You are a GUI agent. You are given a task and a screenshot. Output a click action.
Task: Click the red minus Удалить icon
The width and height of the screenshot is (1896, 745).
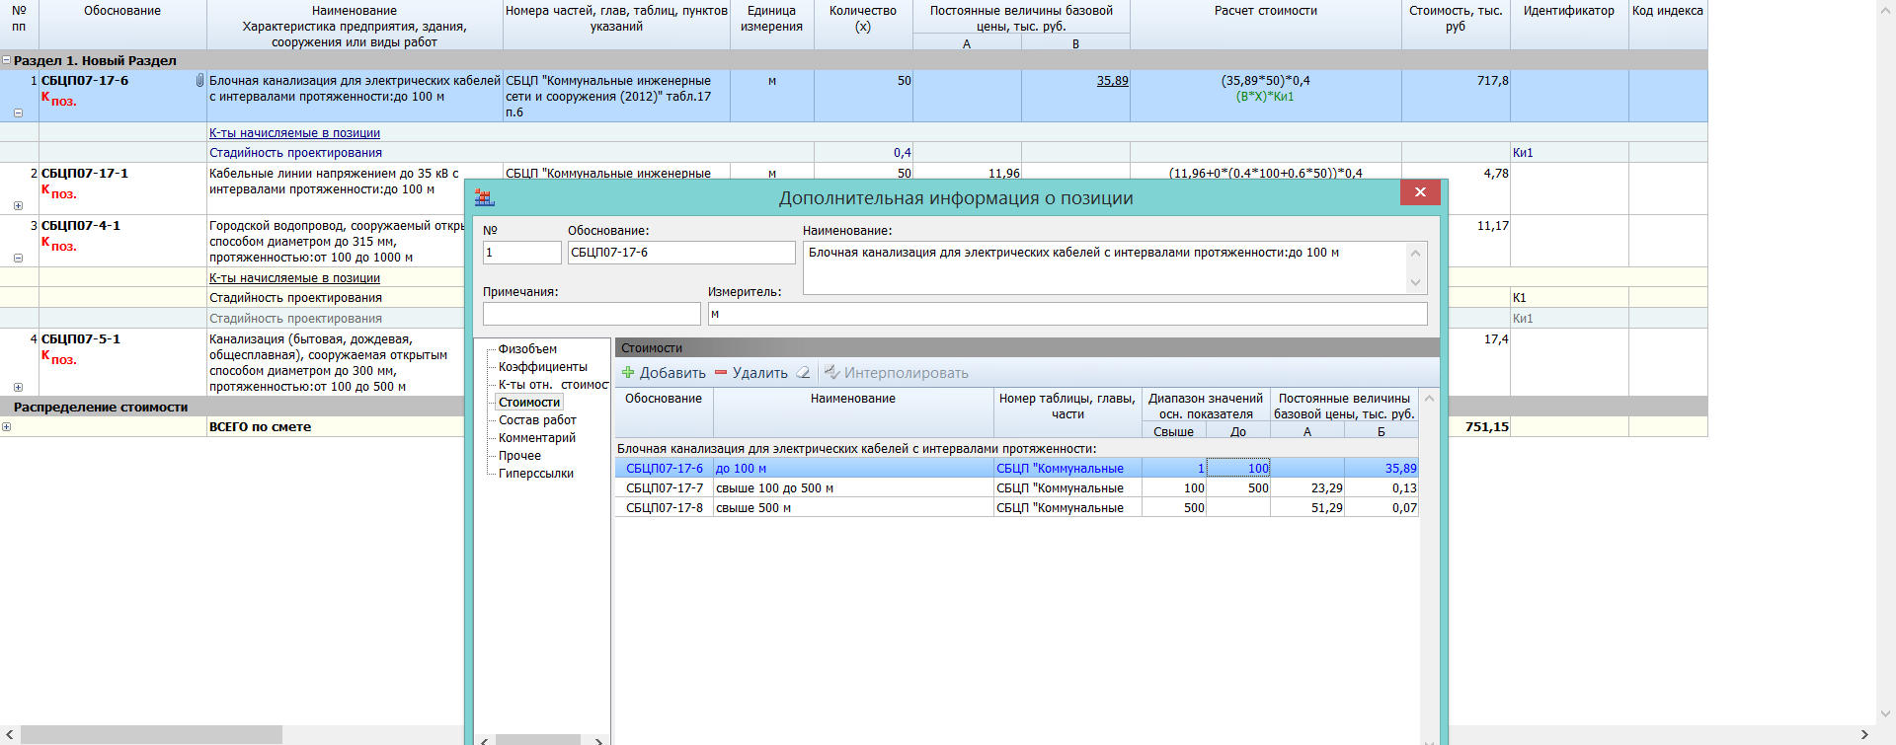[721, 373]
